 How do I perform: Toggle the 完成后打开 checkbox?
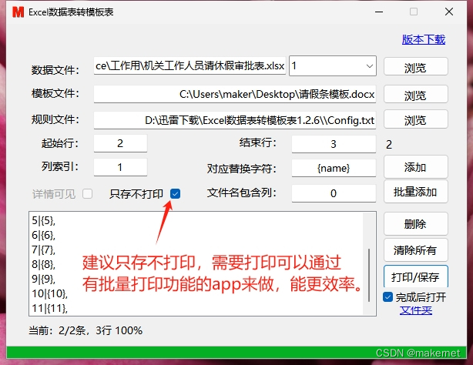[388, 297]
